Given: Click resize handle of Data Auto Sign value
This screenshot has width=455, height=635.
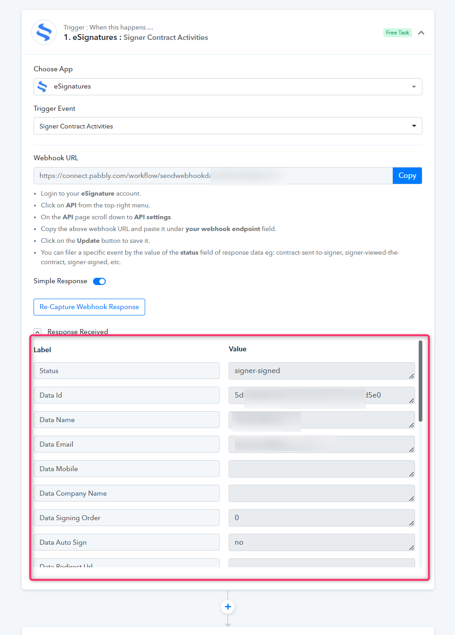Looking at the screenshot, I should pyautogui.click(x=411, y=547).
